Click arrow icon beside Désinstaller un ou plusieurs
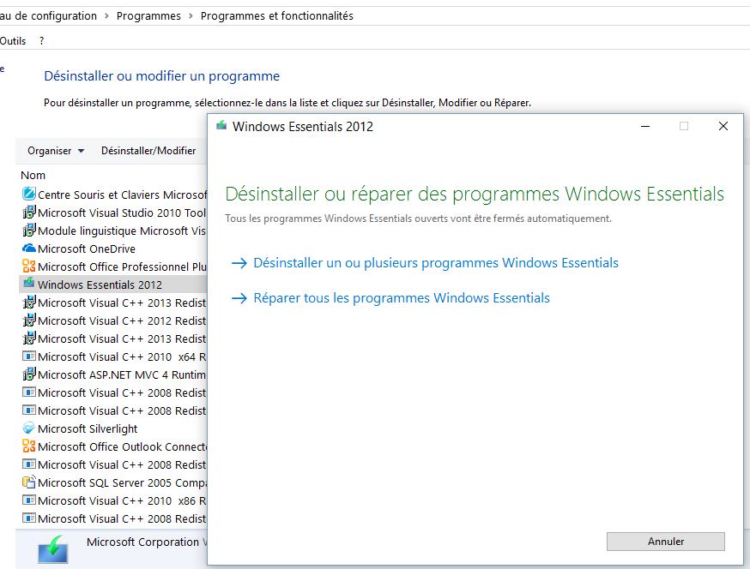This screenshot has height=569, width=750. tap(239, 263)
